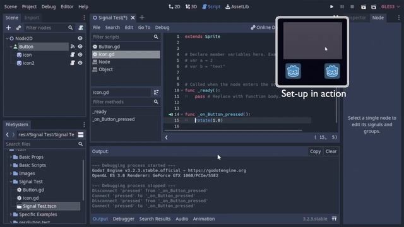This screenshot has width=404, height=227.
Task: Switch to the Node dock tab
Action: click(x=378, y=18)
